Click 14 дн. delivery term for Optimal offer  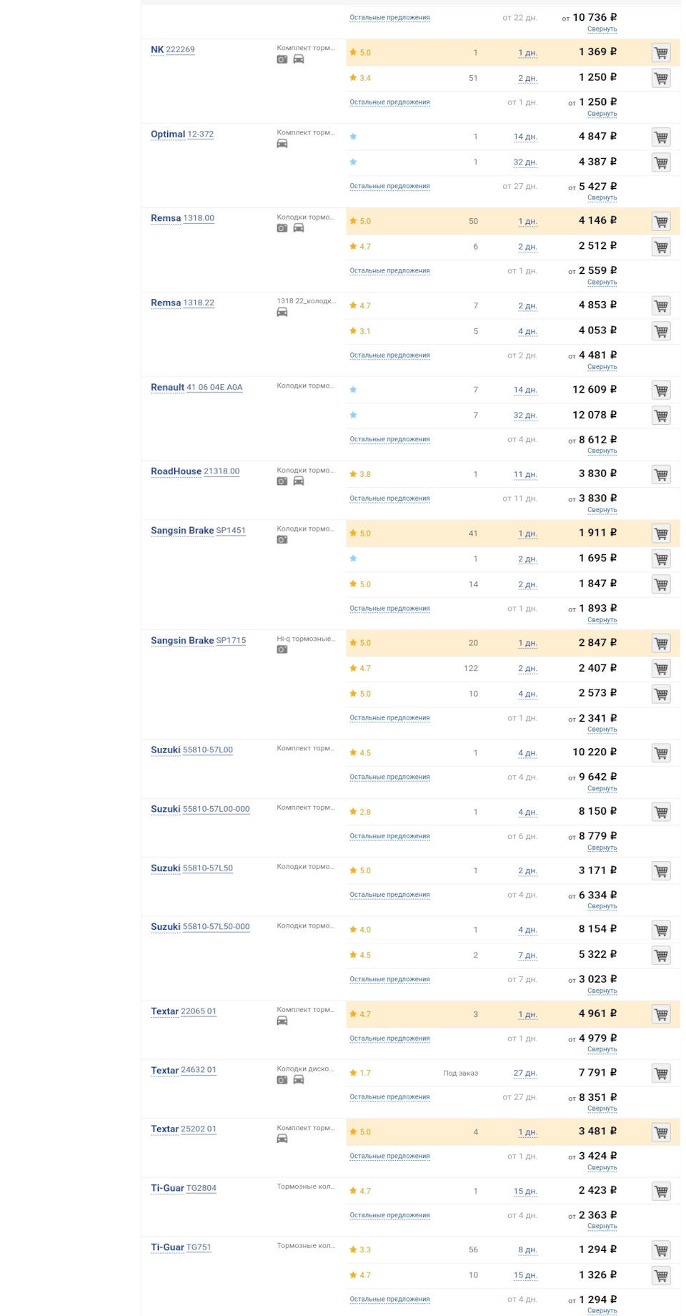(x=525, y=137)
